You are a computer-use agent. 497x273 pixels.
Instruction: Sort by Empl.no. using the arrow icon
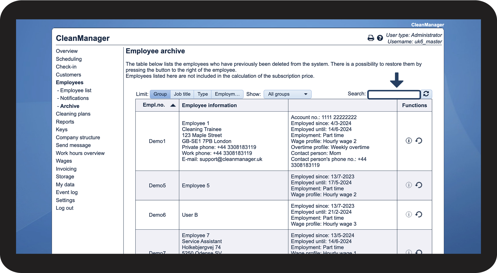click(x=173, y=105)
